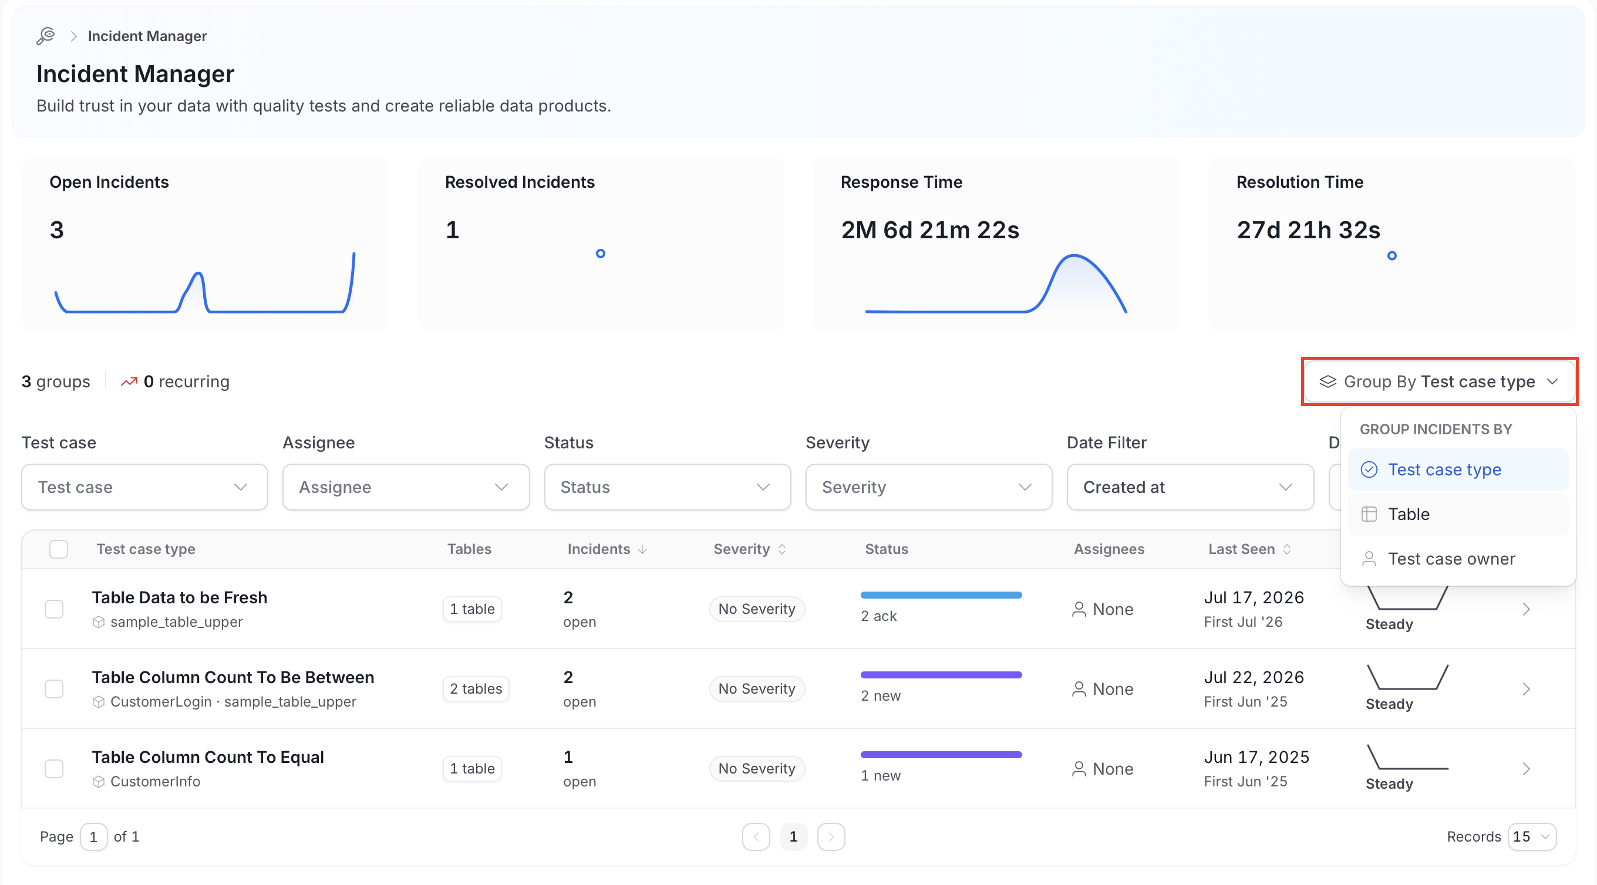This screenshot has height=885, width=1597.
Task: Check the Table Column Count To Equal row
Action: 54,768
